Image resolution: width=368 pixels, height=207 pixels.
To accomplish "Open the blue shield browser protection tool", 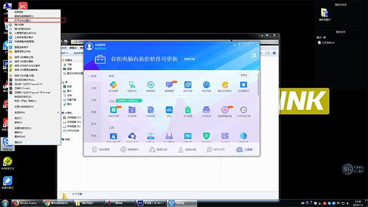I will coord(243,85).
